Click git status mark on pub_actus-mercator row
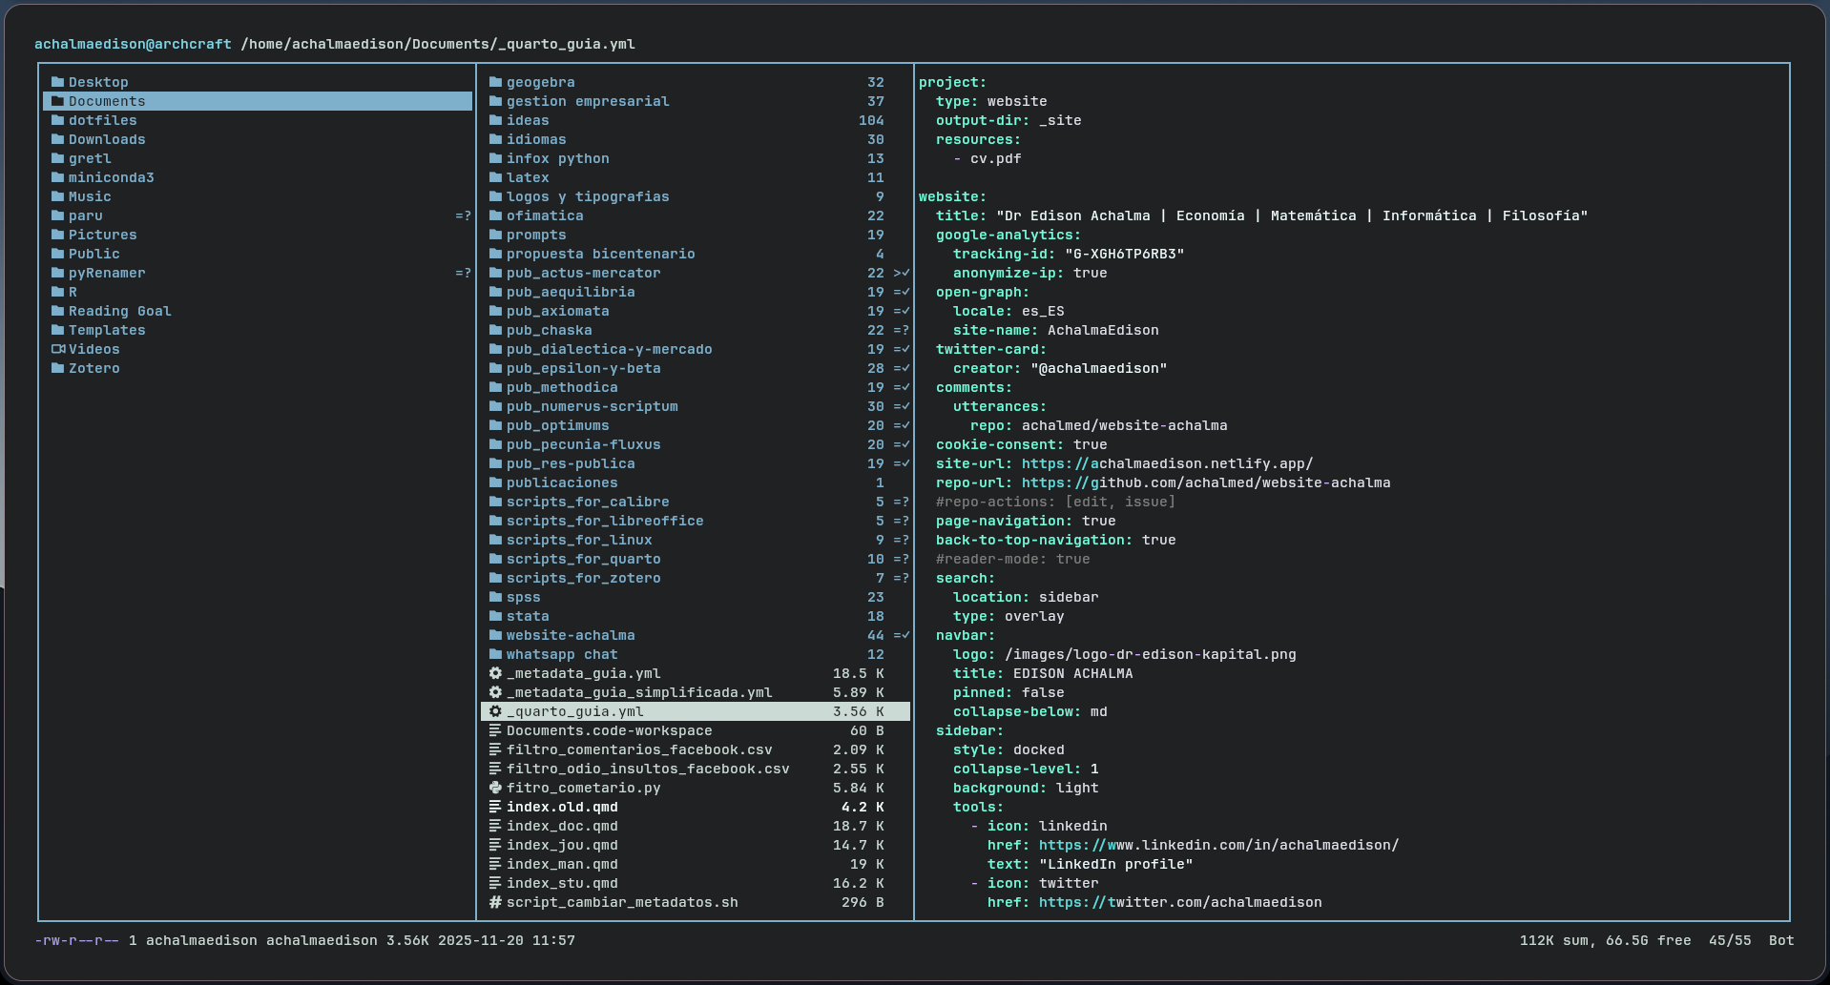This screenshot has height=985, width=1830. pyautogui.click(x=901, y=273)
